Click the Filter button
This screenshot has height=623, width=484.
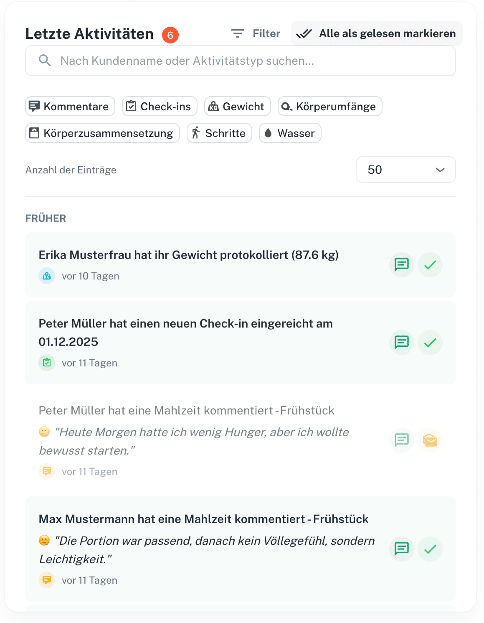(x=256, y=33)
